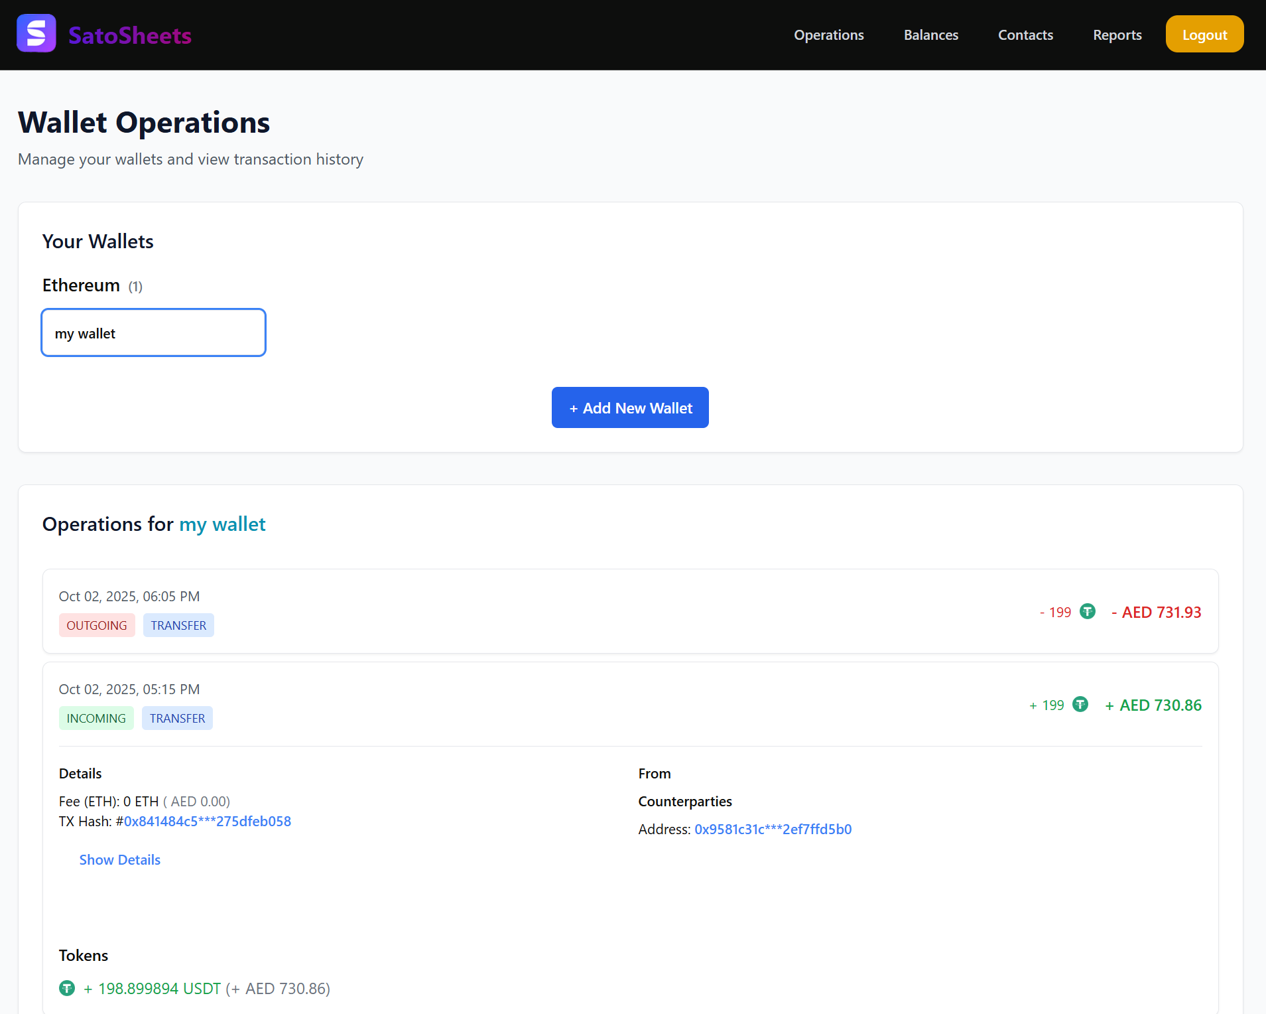
Task: Click the counterparty address 0x9581c31c link
Action: click(773, 829)
